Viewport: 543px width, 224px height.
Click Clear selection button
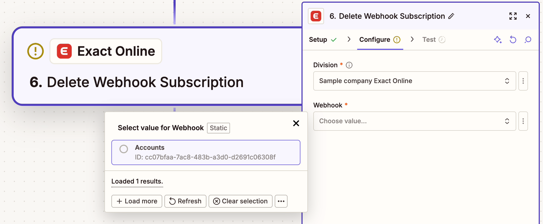click(240, 201)
